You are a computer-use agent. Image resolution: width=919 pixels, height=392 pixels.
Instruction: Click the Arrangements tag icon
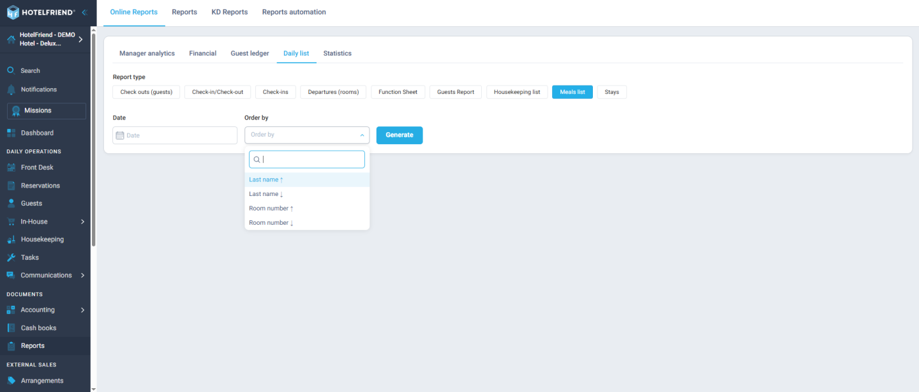[11, 381]
